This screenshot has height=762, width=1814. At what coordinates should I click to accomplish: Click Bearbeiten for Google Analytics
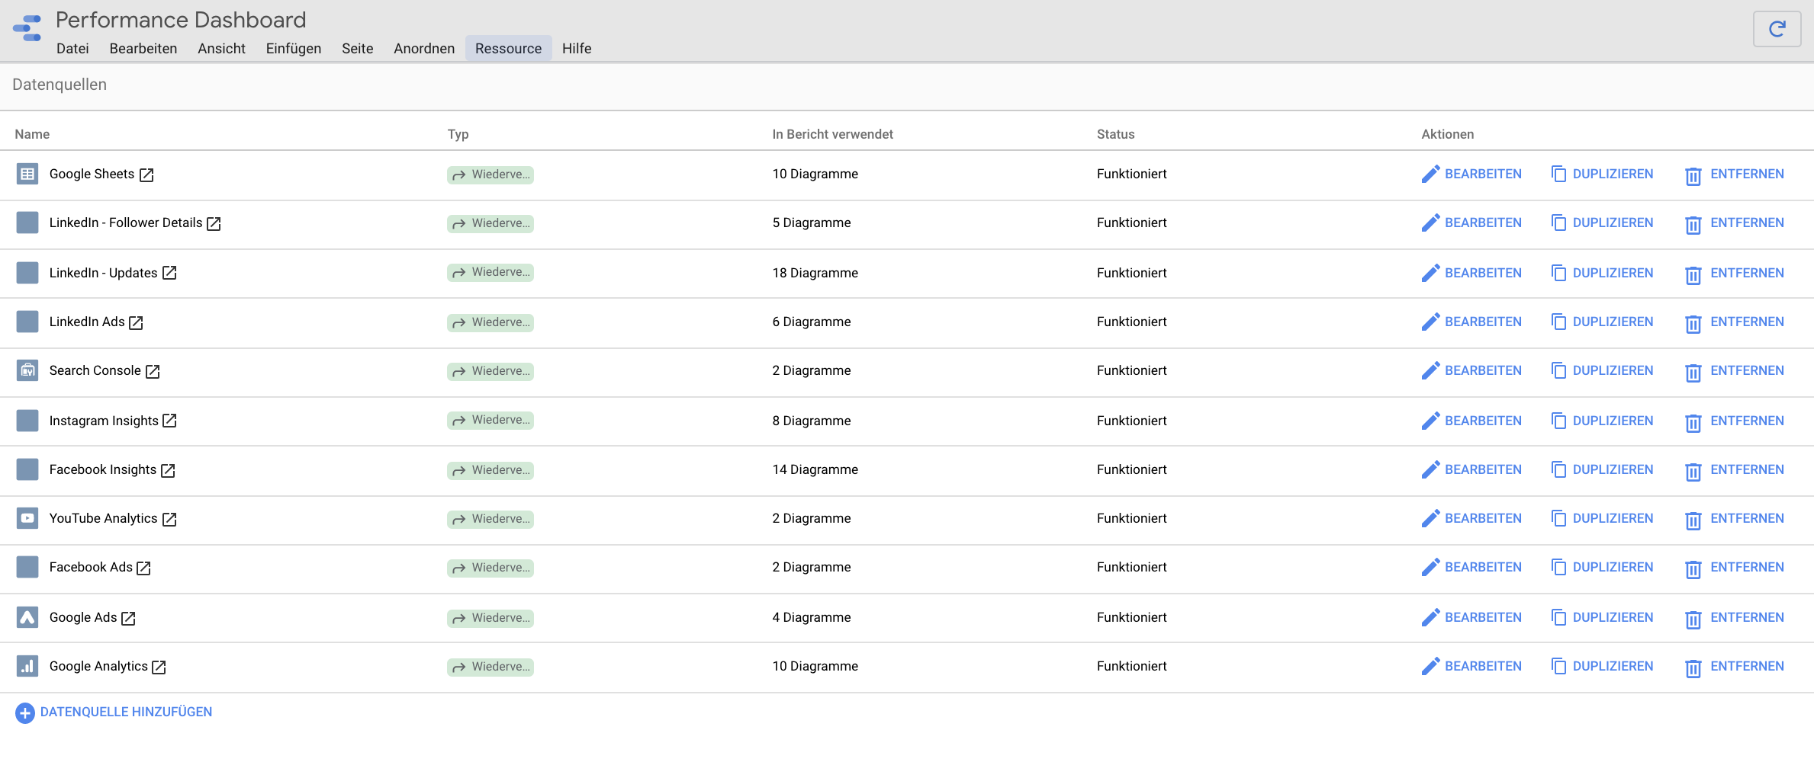1471,666
